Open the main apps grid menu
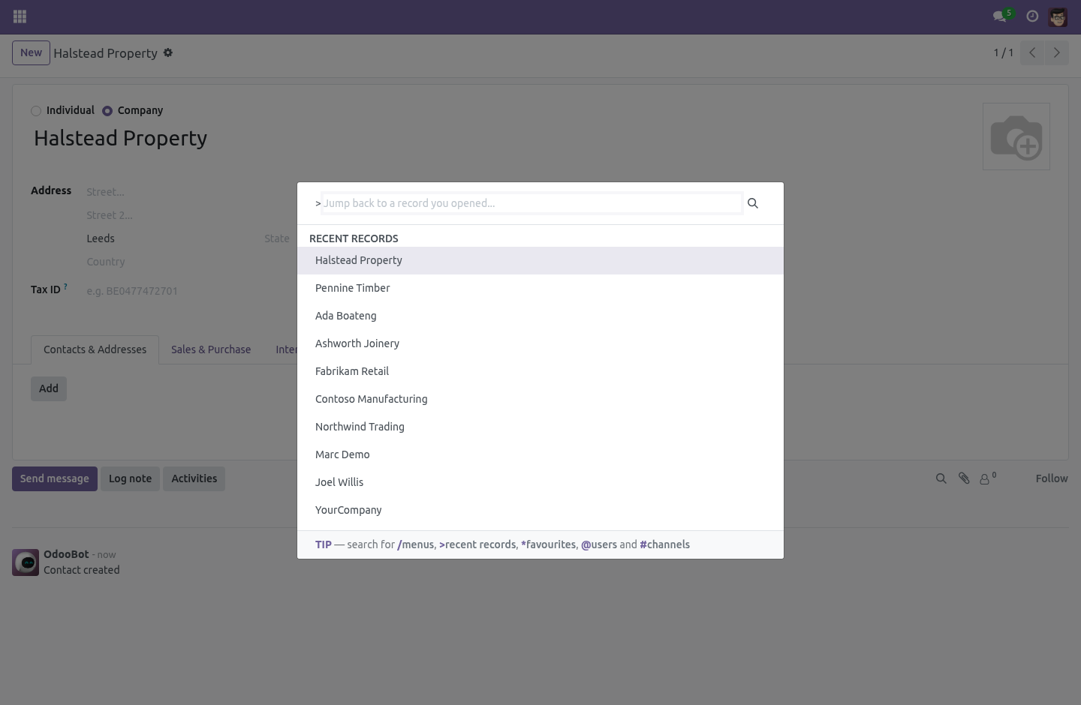 [x=20, y=16]
